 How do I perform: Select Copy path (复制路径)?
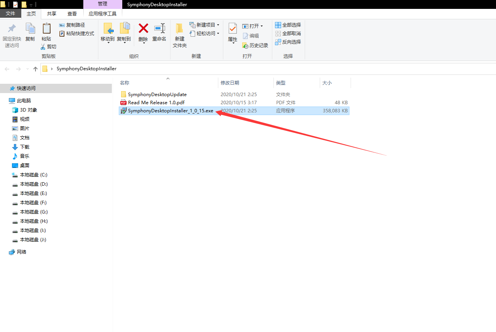pyautogui.click(x=72, y=25)
